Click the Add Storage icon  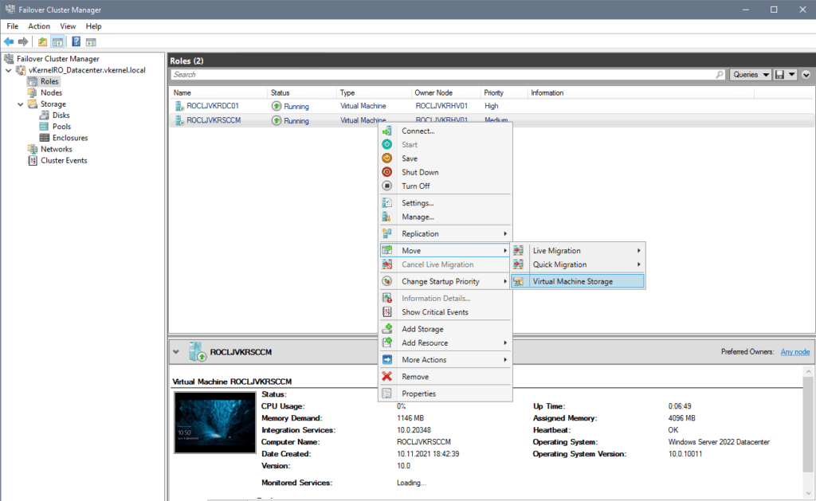click(386, 329)
